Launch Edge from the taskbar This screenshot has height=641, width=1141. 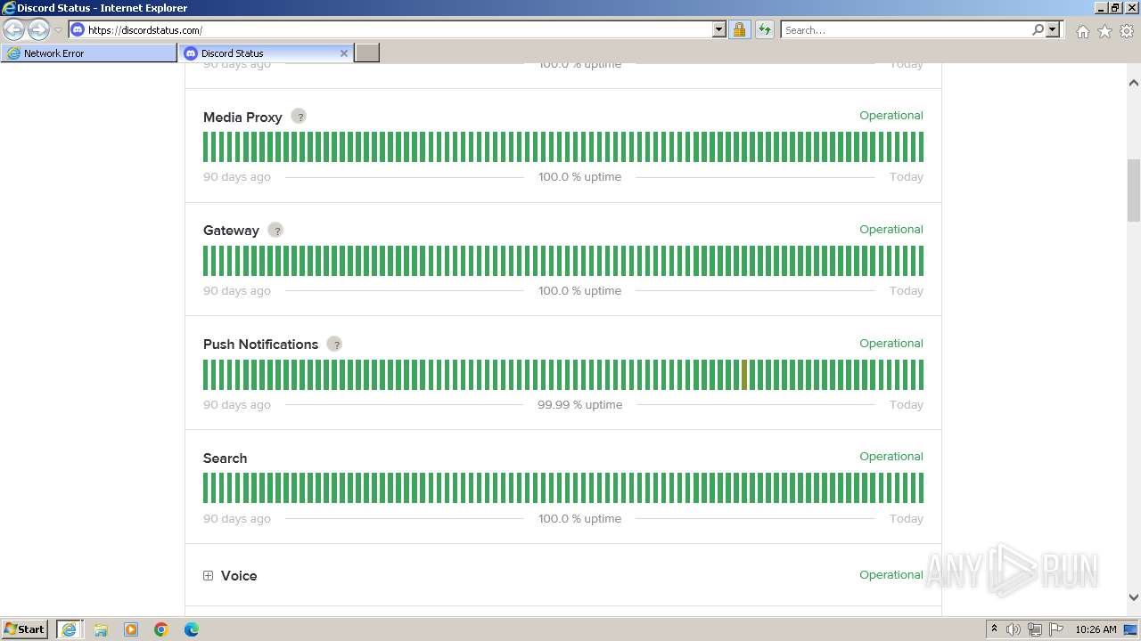(x=192, y=629)
